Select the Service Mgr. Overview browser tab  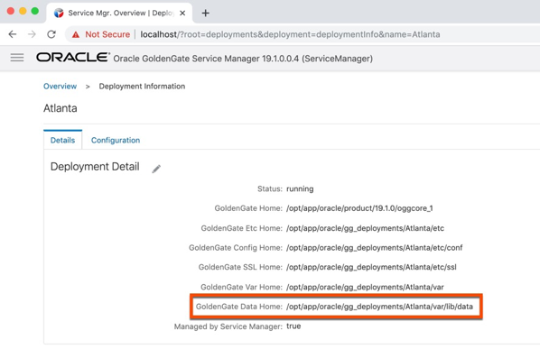click(x=119, y=13)
